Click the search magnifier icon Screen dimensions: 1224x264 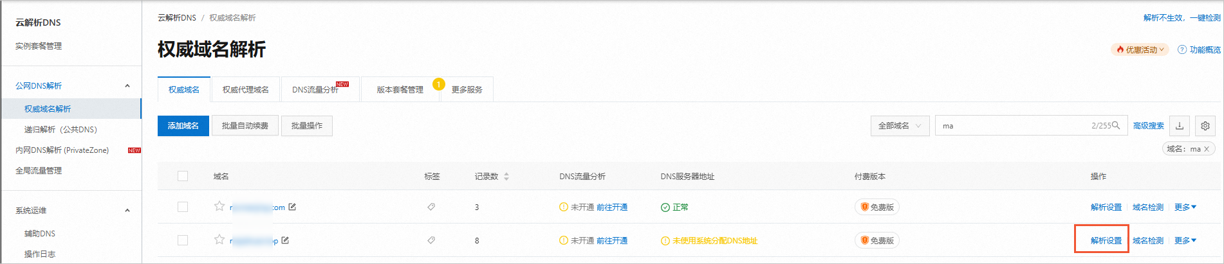(1116, 125)
